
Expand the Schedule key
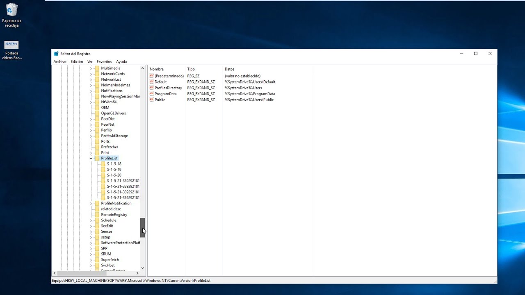pos(91,220)
